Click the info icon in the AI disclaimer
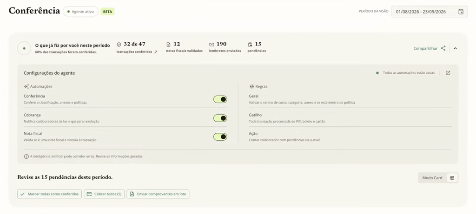Image resolution: width=476 pixels, height=214 pixels. (26, 156)
